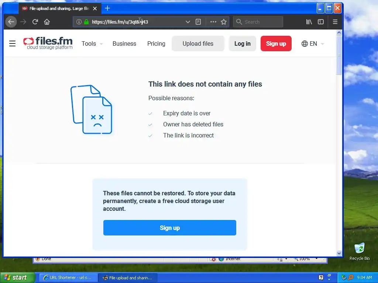The height and width of the screenshot is (283, 378).
Task: Click the 'Possible reasons:' text
Action: tap(171, 98)
